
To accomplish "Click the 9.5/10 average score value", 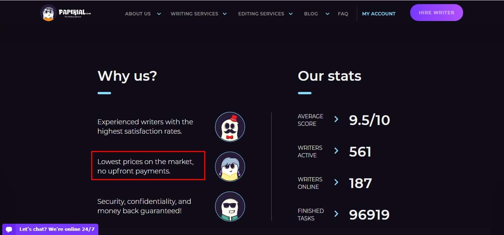I will pyautogui.click(x=370, y=120).
